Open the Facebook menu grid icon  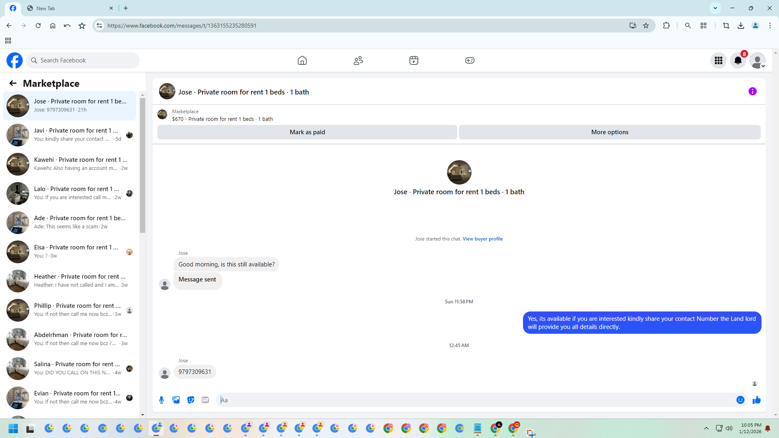pos(718,60)
